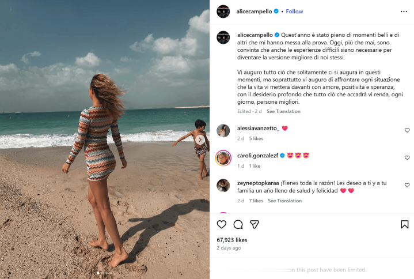See Translation of the post caption
This screenshot has width=414, height=279.
pos(283,111)
